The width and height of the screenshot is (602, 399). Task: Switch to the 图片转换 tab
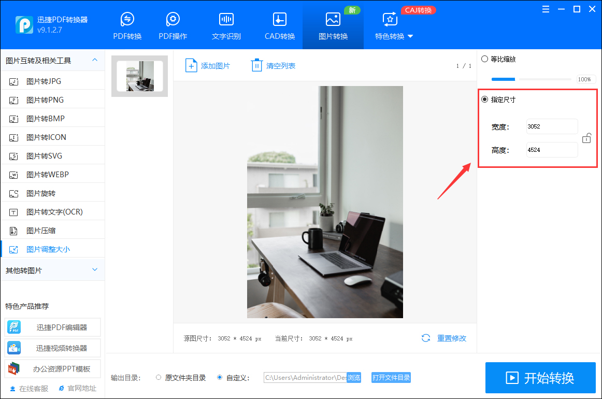[333, 24]
